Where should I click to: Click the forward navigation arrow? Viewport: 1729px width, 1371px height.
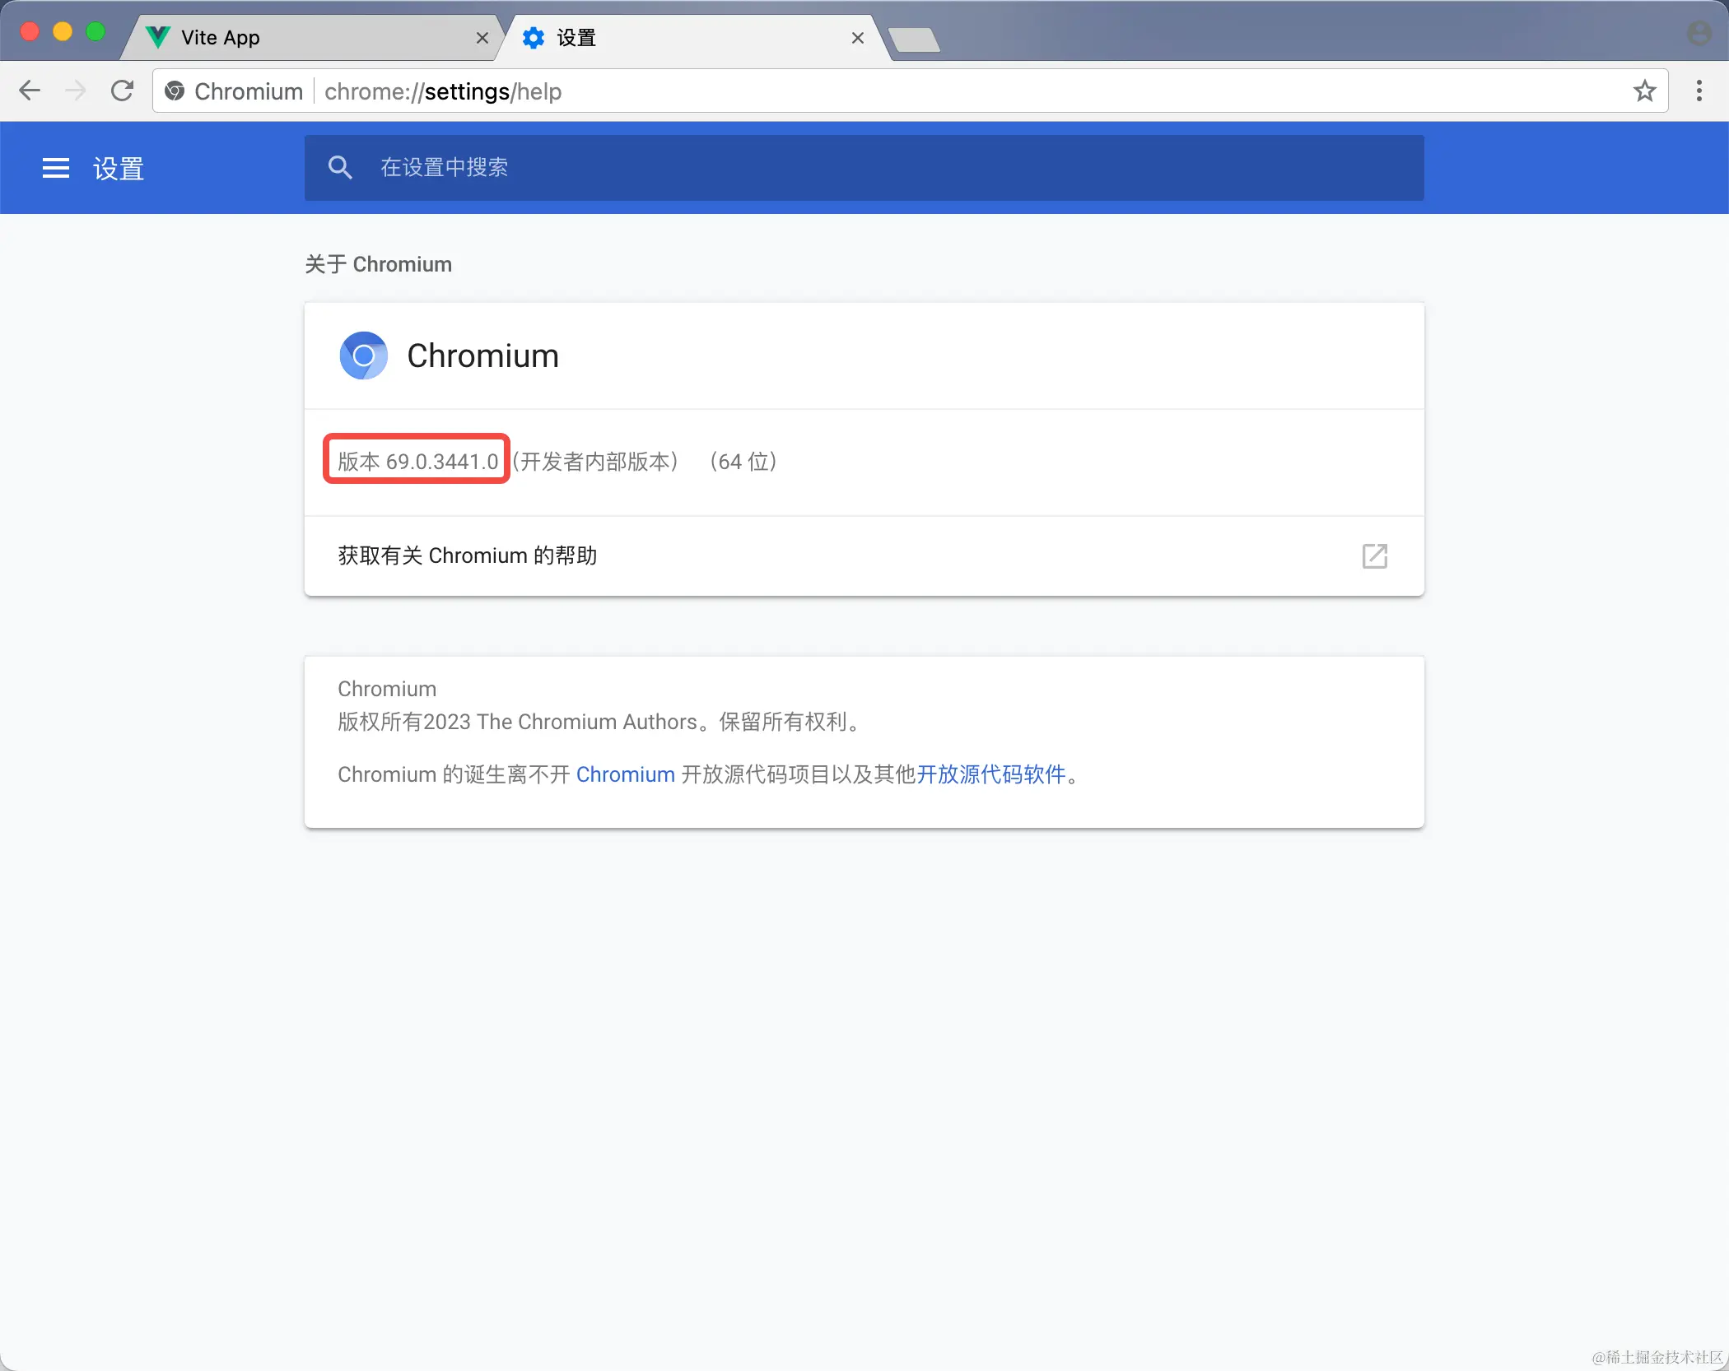point(76,91)
